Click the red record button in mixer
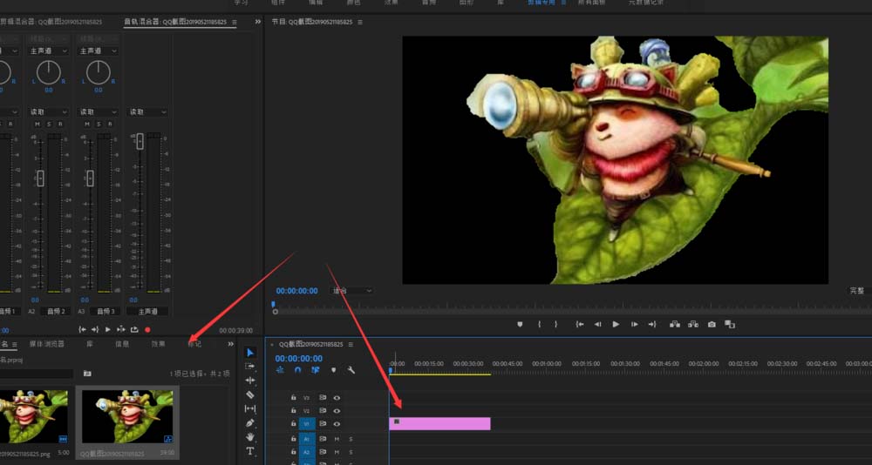The height and width of the screenshot is (465, 872). coord(147,330)
